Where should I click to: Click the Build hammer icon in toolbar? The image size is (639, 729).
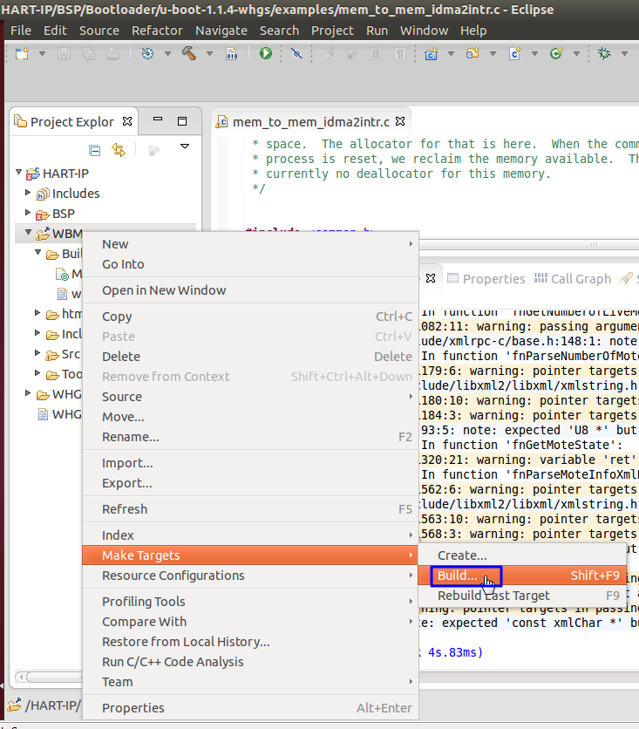[x=188, y=54]
